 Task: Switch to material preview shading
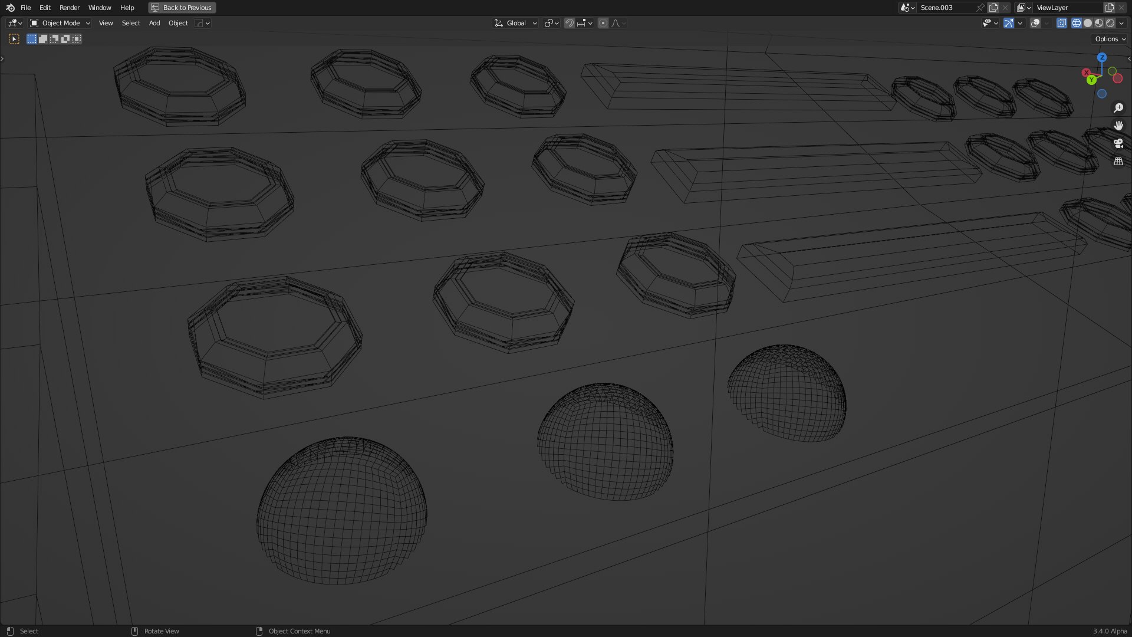1099,23
